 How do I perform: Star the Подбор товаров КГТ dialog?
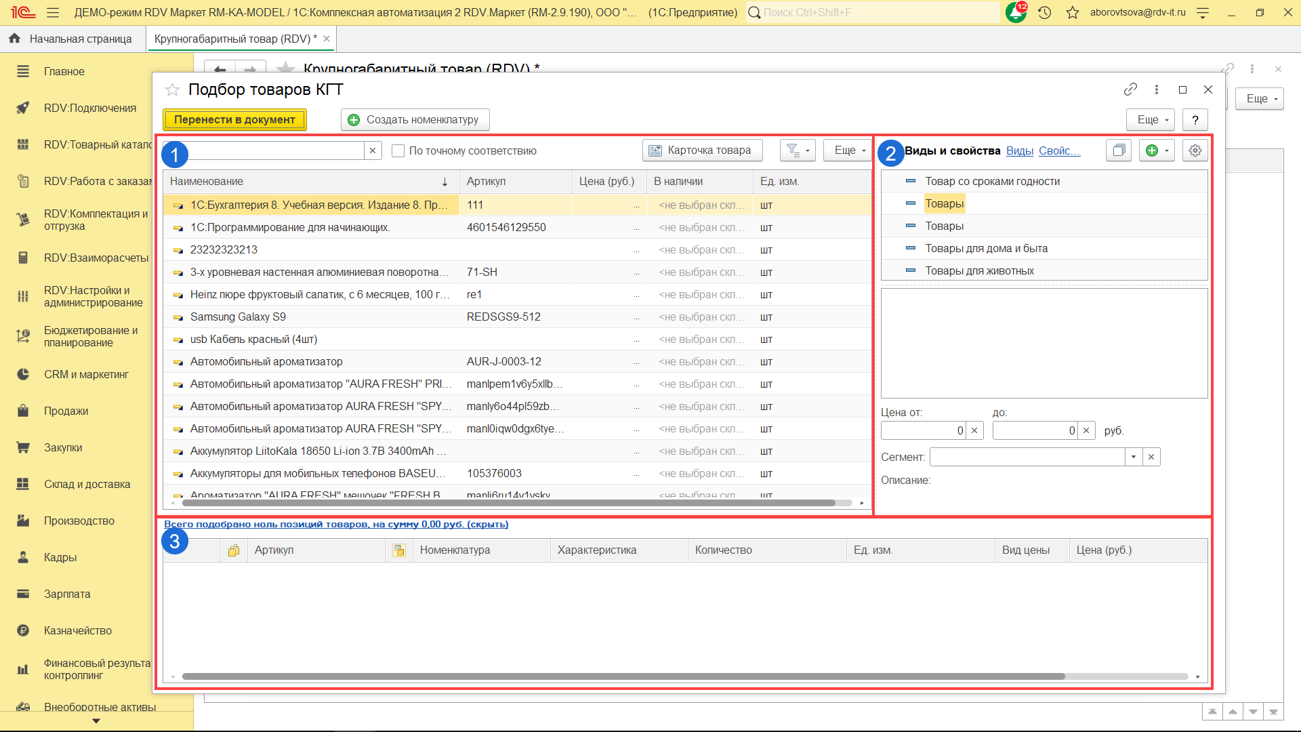tap(173, 89)
